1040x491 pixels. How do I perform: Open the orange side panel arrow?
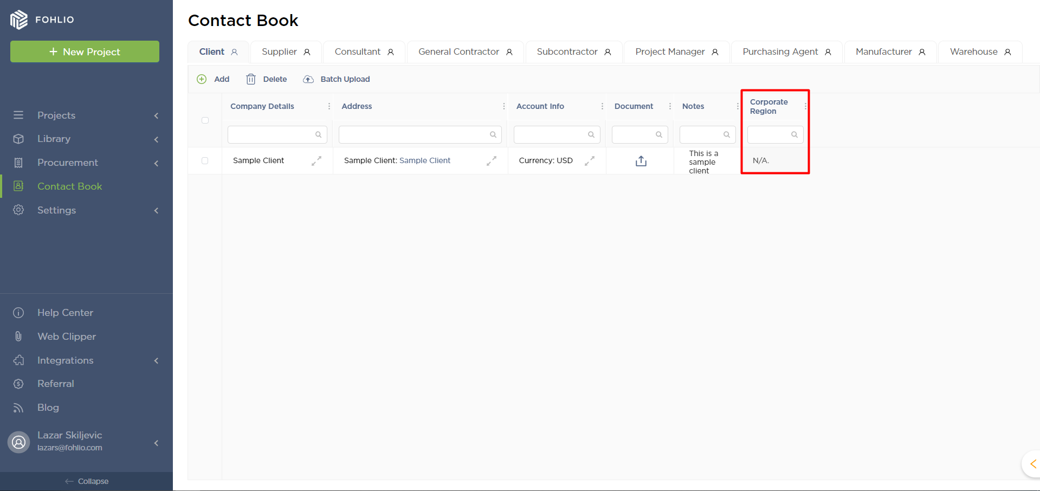click(x=1032, y=464)
